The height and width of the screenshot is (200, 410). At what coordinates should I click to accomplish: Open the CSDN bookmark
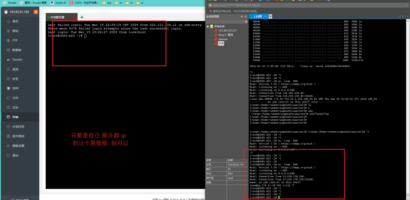coord(84,2)
